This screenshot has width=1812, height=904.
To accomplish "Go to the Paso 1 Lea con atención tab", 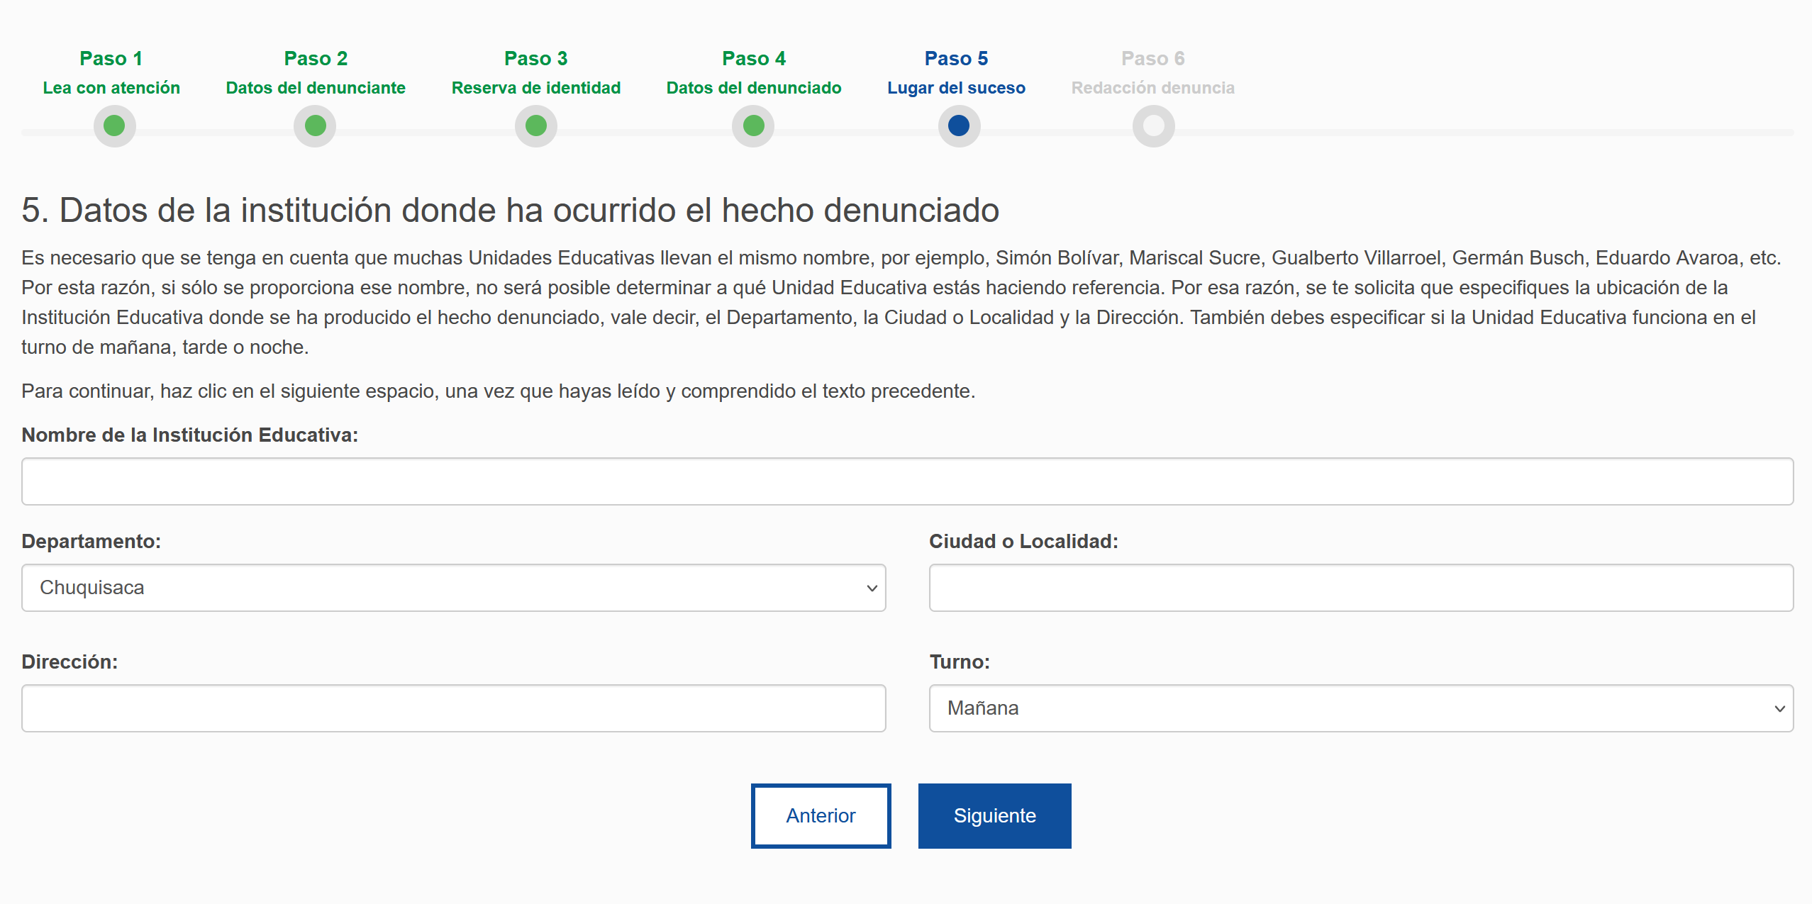I will (x=111, y=73).
